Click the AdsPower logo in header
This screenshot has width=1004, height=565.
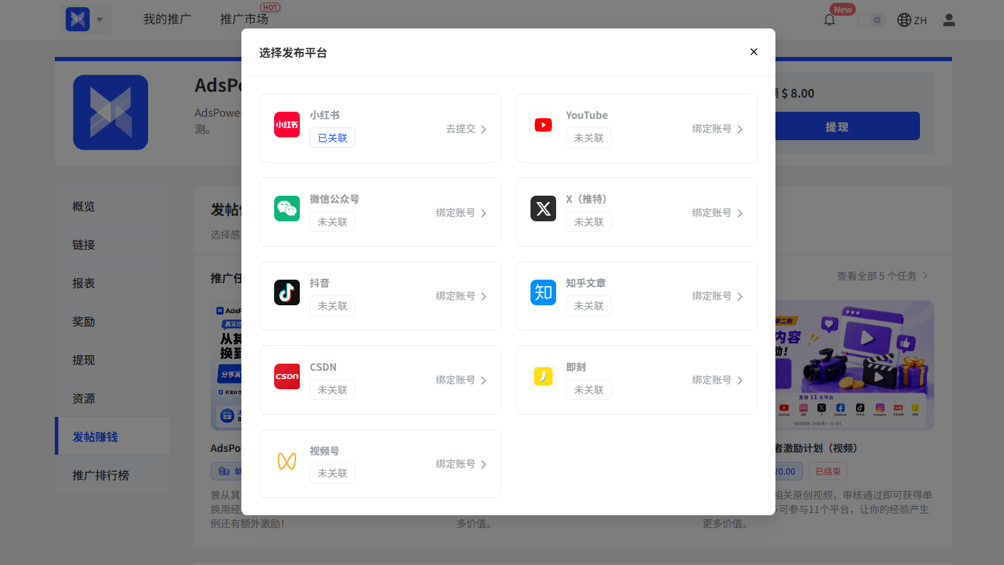coord(78,19)
